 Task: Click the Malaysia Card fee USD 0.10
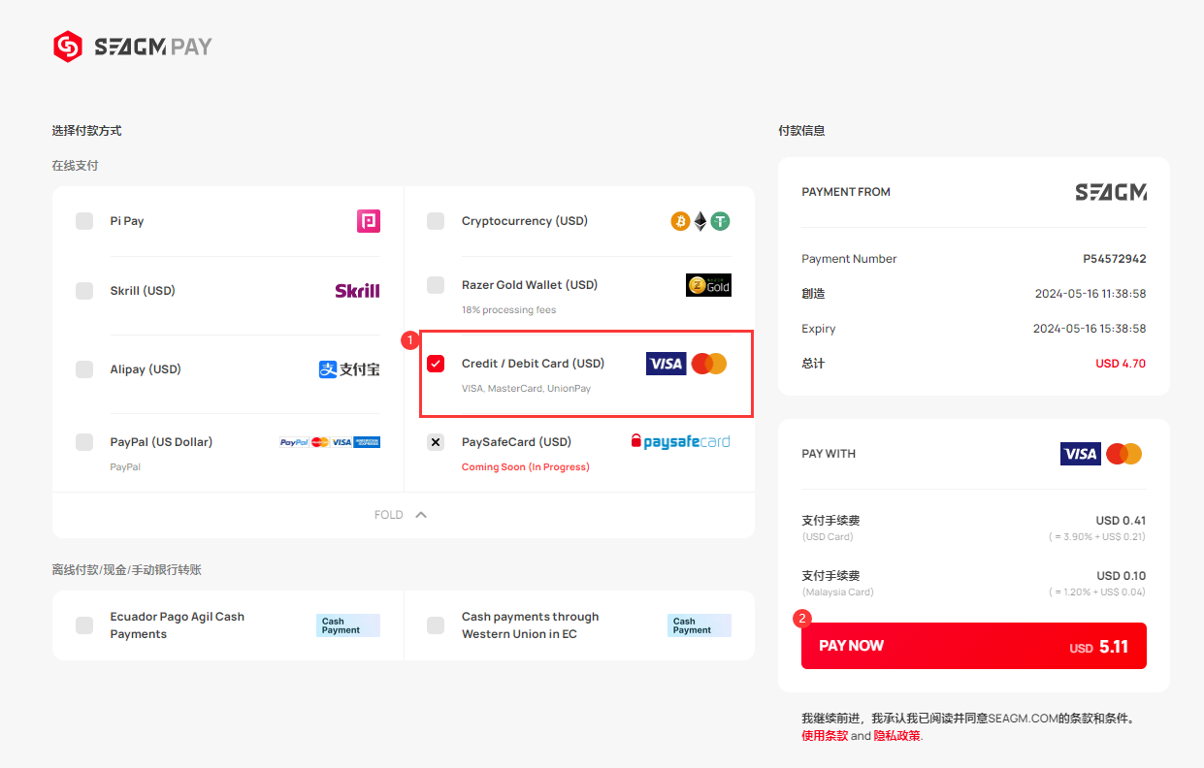pos(1121,576)
